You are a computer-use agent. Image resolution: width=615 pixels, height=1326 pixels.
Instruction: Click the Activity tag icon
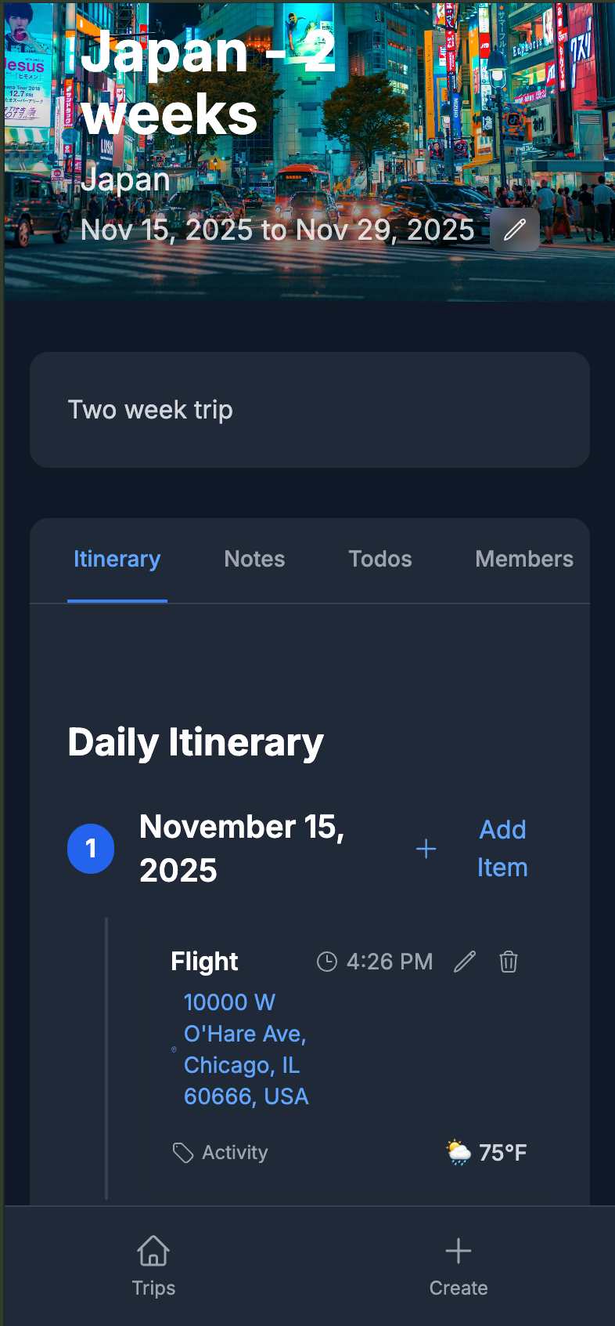pos(182,1153)
